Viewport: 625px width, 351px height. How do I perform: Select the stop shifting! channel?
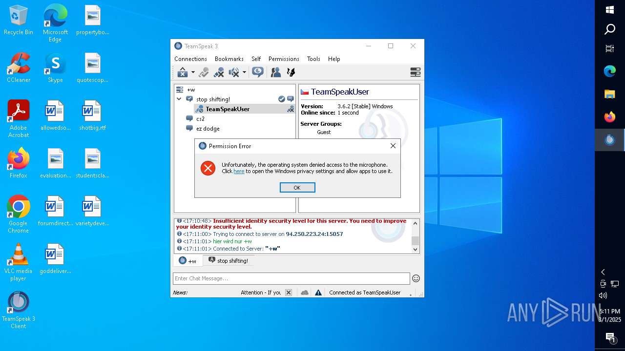pyautogui.click(x=213, y=99)
